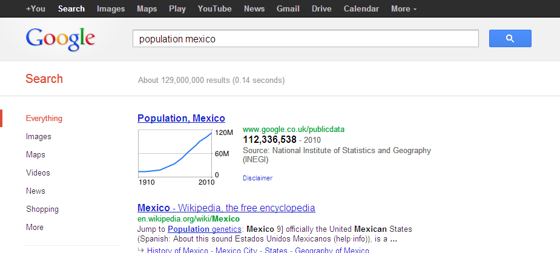Open the www.google.co.uk/publicdata URL
The height and width of the screenshot is (253, 560).
[294, 129]
